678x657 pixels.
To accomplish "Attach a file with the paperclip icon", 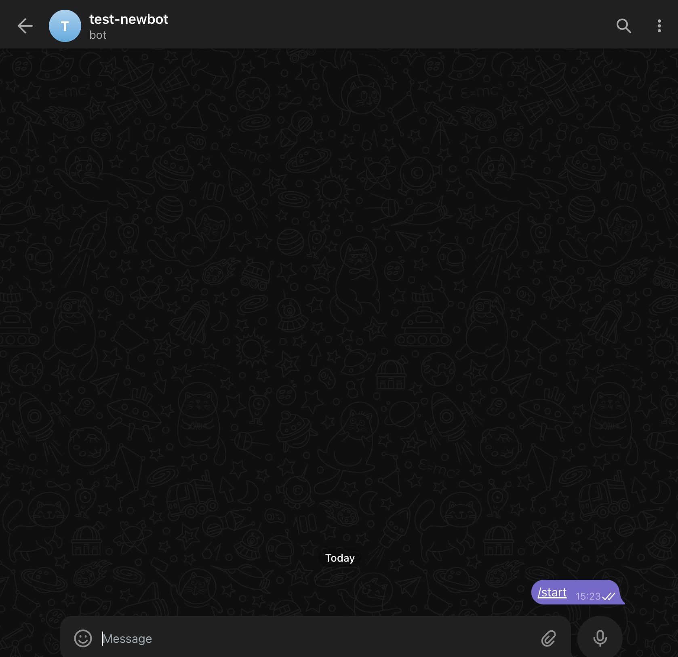I will pos(548,638).
